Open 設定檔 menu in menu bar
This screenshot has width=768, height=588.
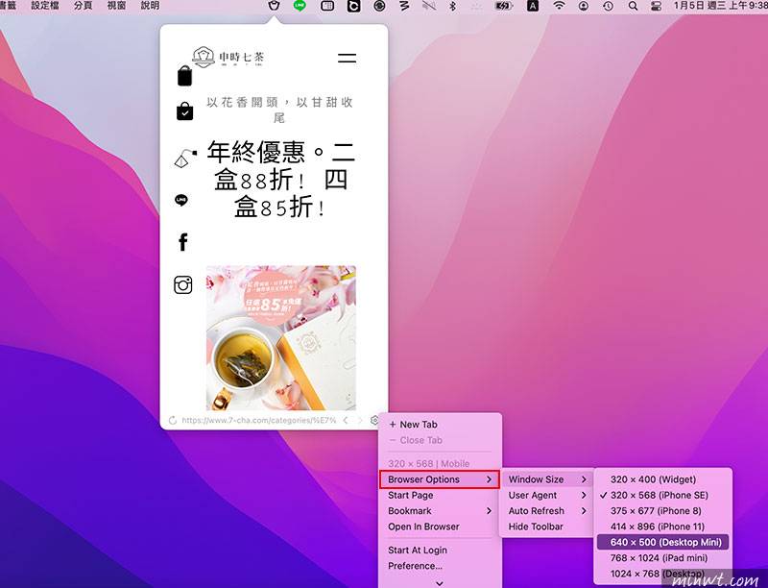coord(44,6)
